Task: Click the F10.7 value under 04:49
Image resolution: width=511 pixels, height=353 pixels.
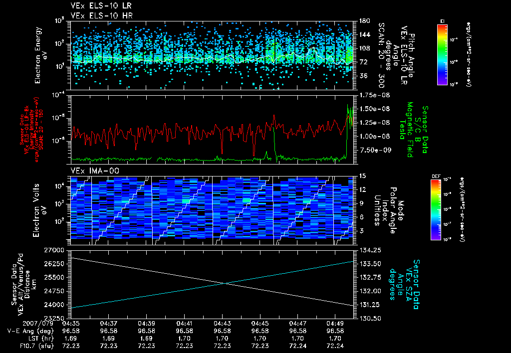Action: (335, 346)
